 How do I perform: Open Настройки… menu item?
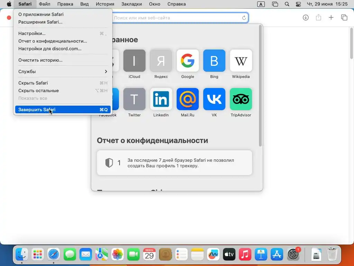click(x=63, y=34)
